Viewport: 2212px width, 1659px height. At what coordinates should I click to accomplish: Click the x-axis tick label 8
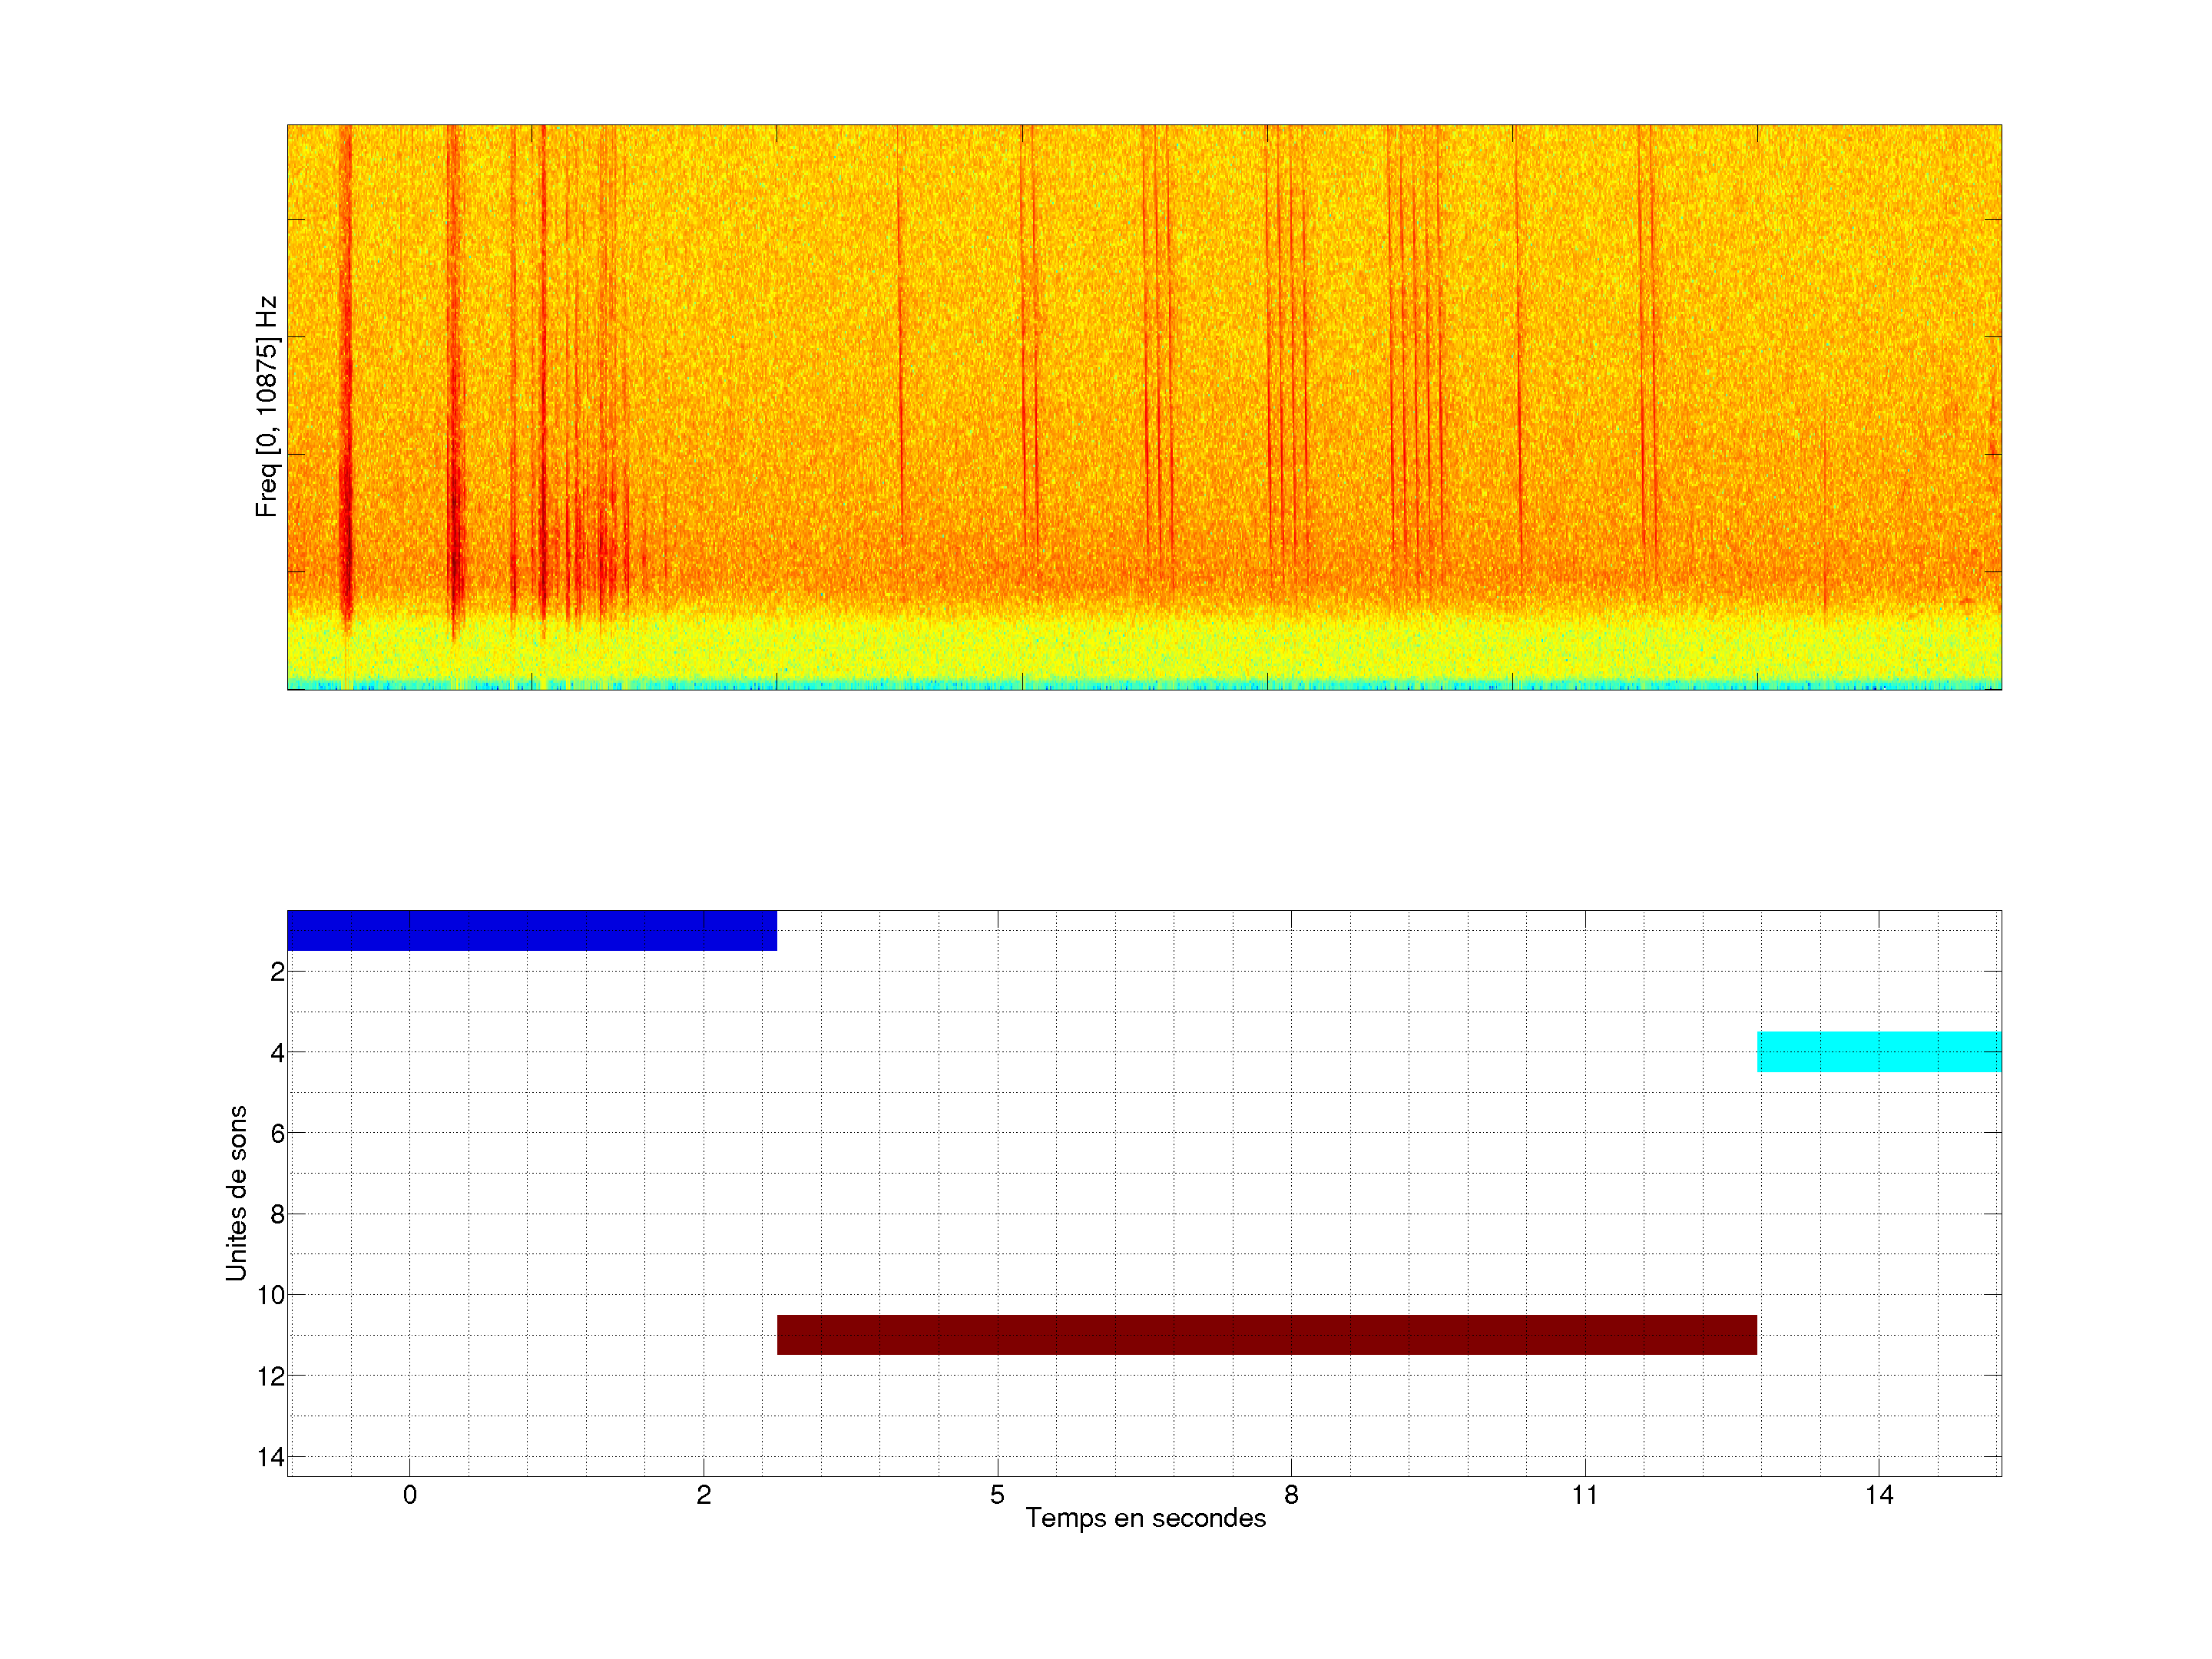(x=1291, y=1495)
